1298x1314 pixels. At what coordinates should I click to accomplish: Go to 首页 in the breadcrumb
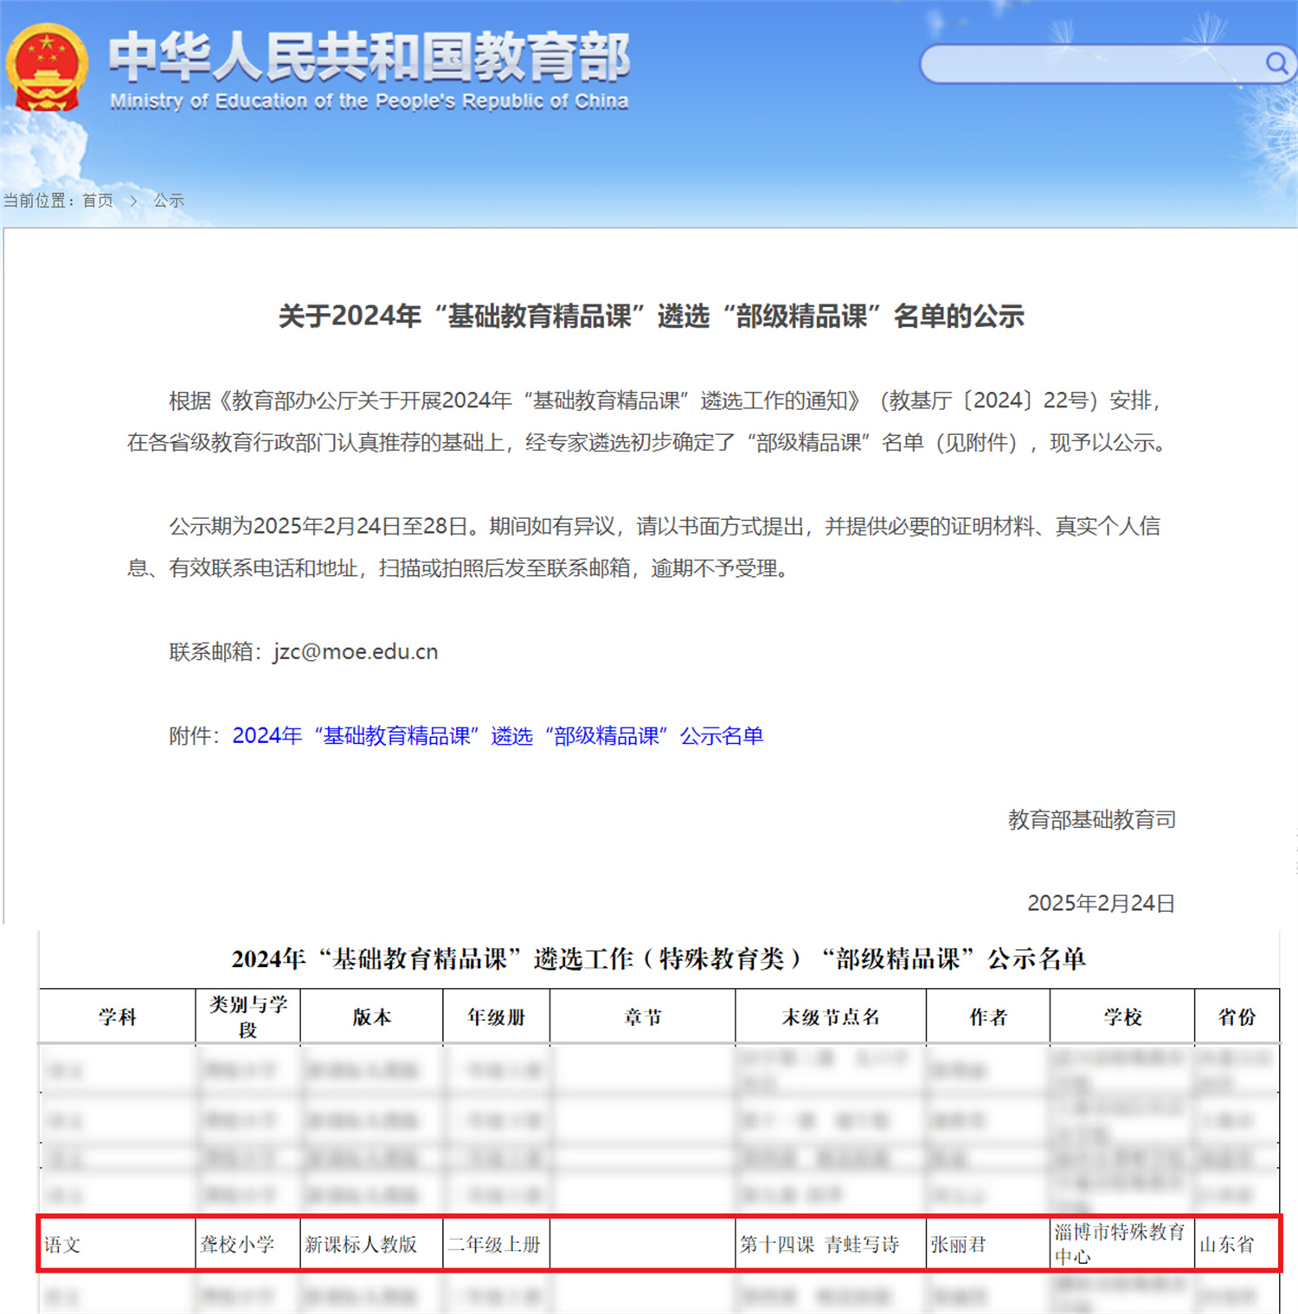(x=98, y=201)
